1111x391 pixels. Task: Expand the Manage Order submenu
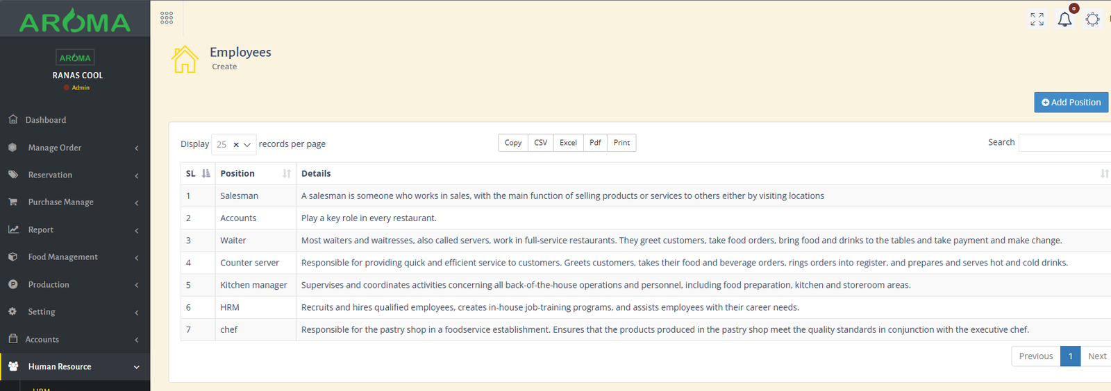click(75, 148)
